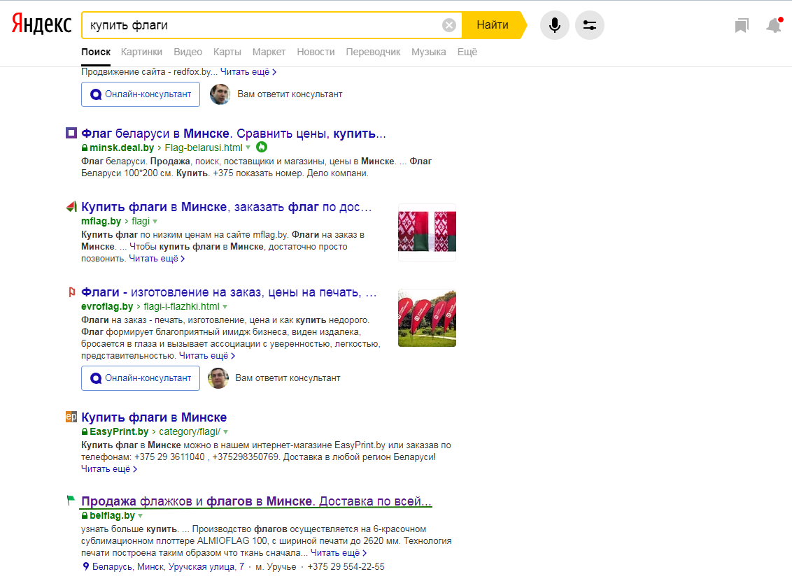
Task: Click the Яндекс logo
Action: coord(41,24)
